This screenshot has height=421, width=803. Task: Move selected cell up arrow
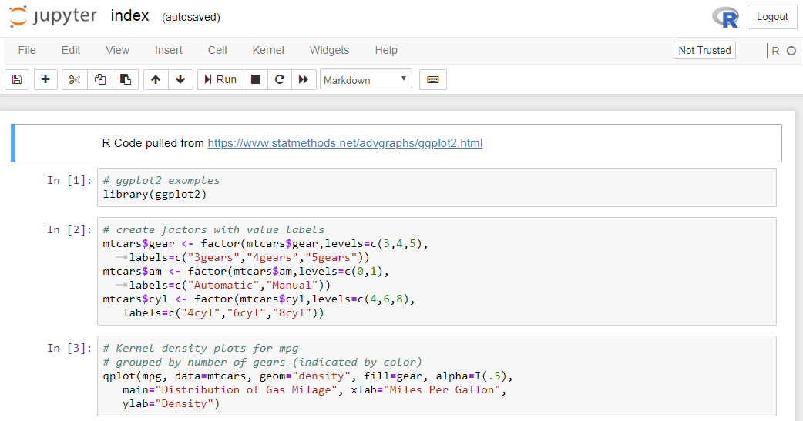click(156, 79)
